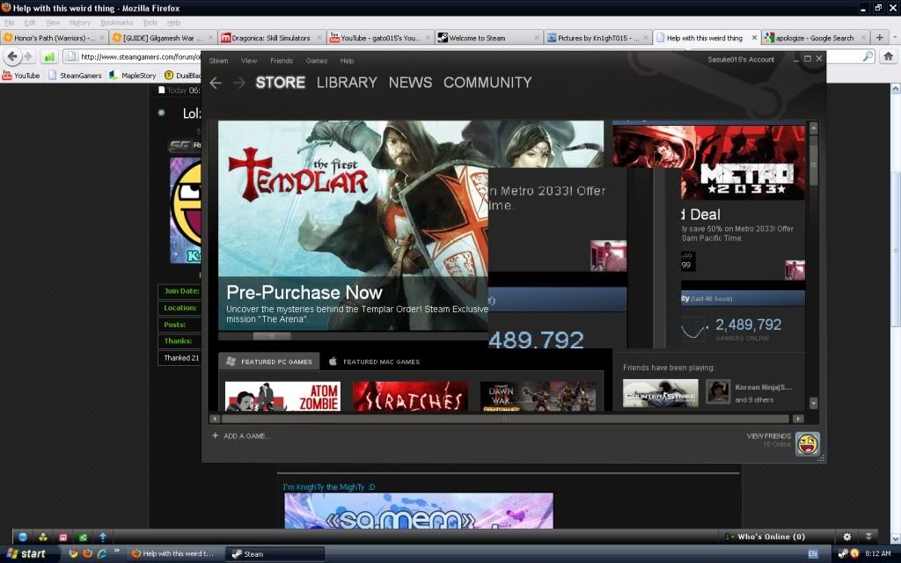Open YouTube bookmark in Firefox toolbar
This screenshot has height=563, width=901.
point(21,76)
